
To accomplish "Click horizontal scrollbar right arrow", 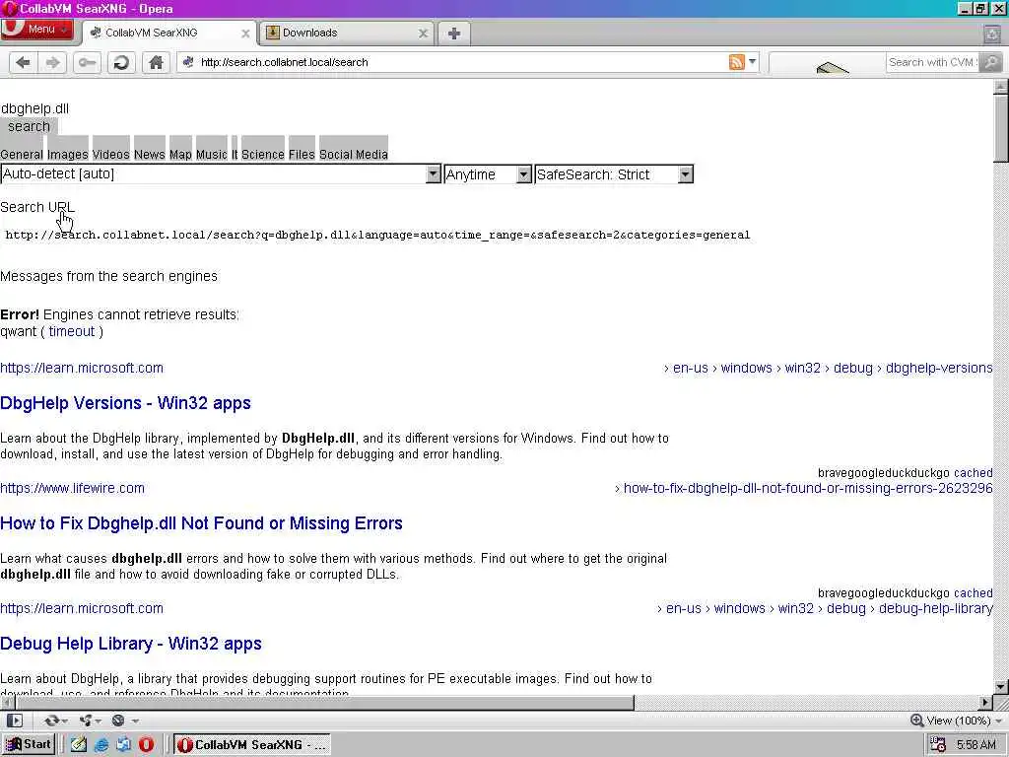I will (x=985, y=702).
